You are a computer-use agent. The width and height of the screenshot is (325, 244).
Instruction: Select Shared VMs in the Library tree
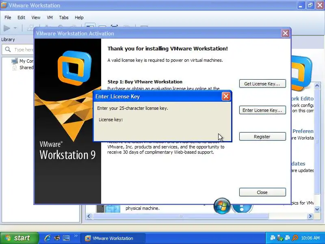26,68
